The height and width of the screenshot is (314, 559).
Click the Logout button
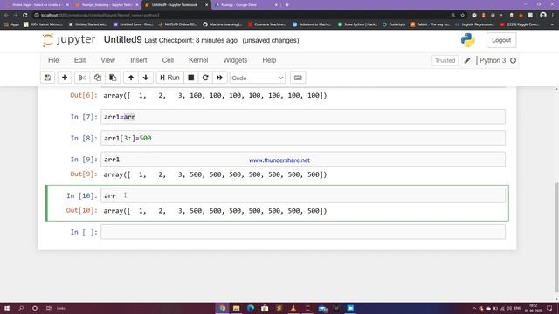pos(501,40)
